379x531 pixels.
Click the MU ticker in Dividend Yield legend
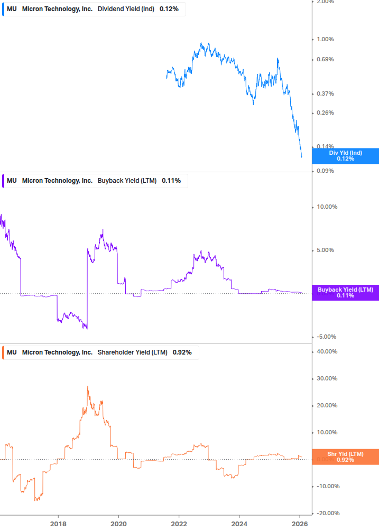coord(12,8)
